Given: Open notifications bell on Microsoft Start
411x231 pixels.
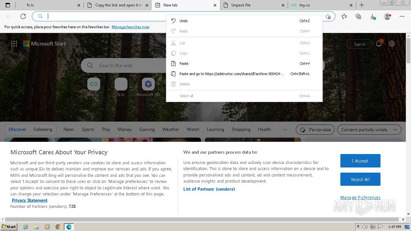Looking at the screenshot, I should pos(379,44).
